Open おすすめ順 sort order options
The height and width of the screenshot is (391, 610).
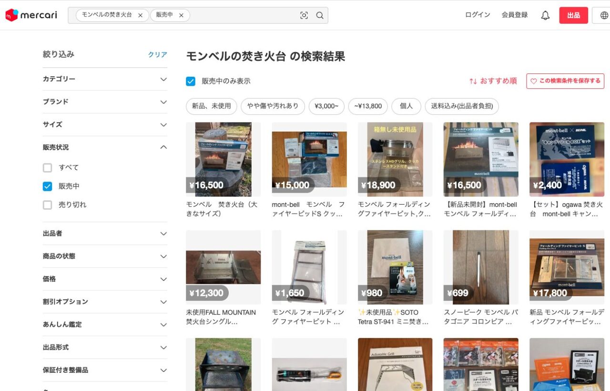[493, 81]
